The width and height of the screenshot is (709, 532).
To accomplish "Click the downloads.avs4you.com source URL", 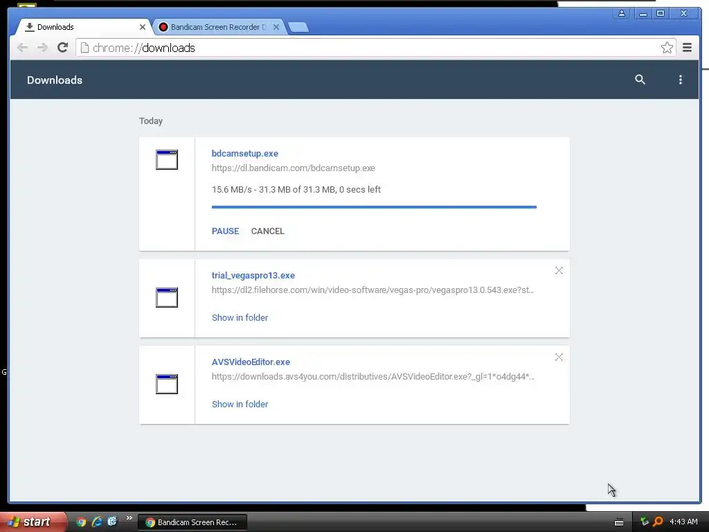I will 373,376.
